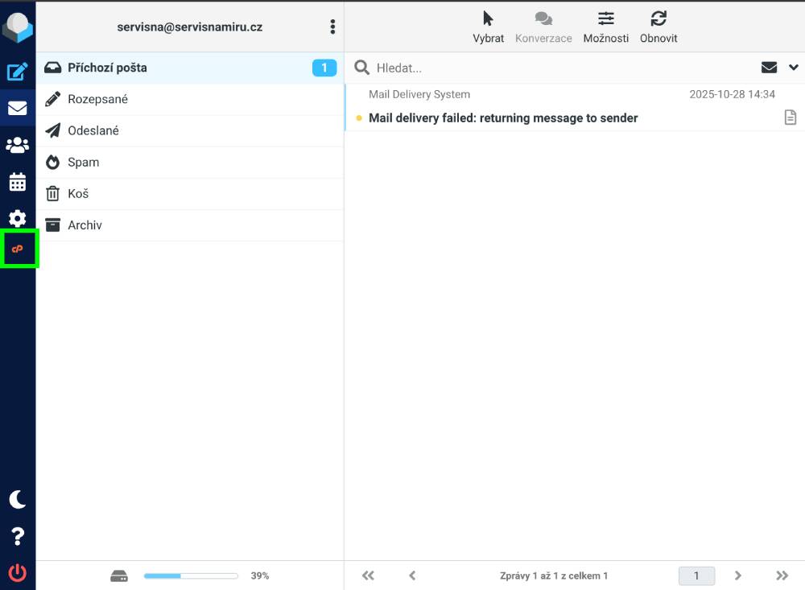The height and width of the screenshot is (590, 805).
Task: Click the Hledat search field
Action: [555, 68]
